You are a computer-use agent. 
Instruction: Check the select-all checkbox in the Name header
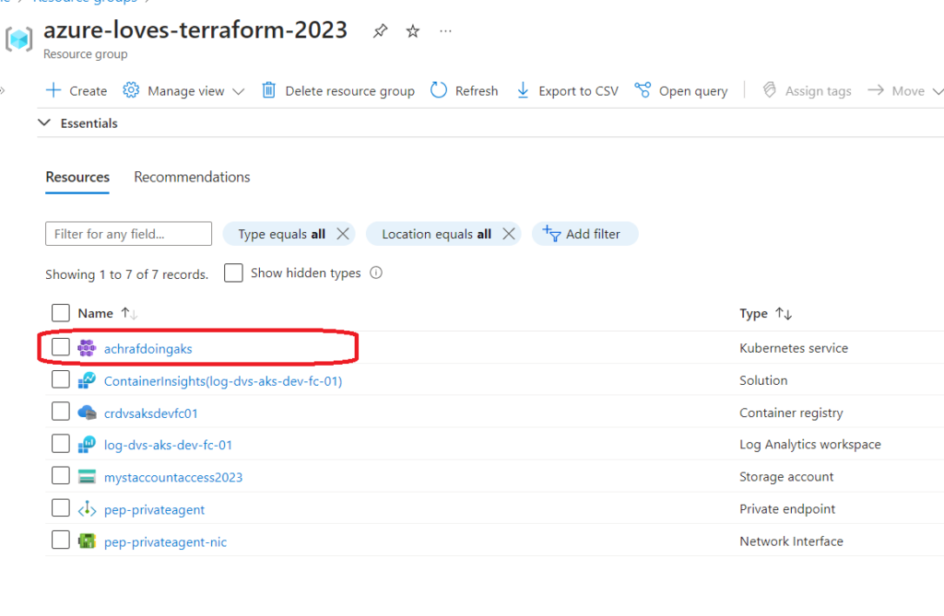tap(60, 312)
